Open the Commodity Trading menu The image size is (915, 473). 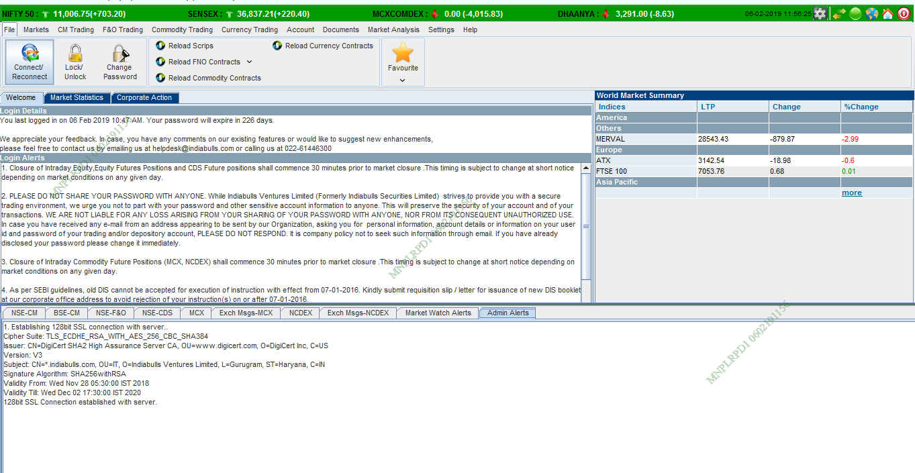tap(182, 30)
